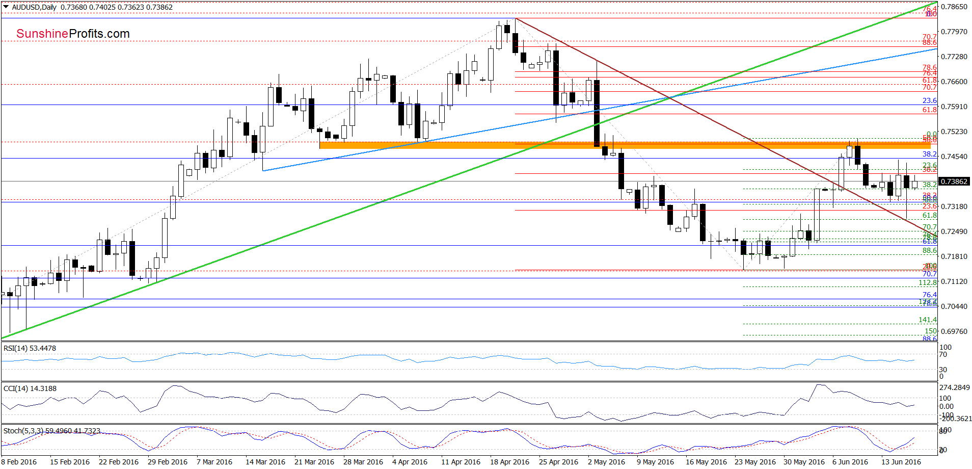The width and height of the screenshot is (972, 469).
Task: Click the 4 Apr 2016 date label
Action: pyautogui.click(x=410, y=462)
